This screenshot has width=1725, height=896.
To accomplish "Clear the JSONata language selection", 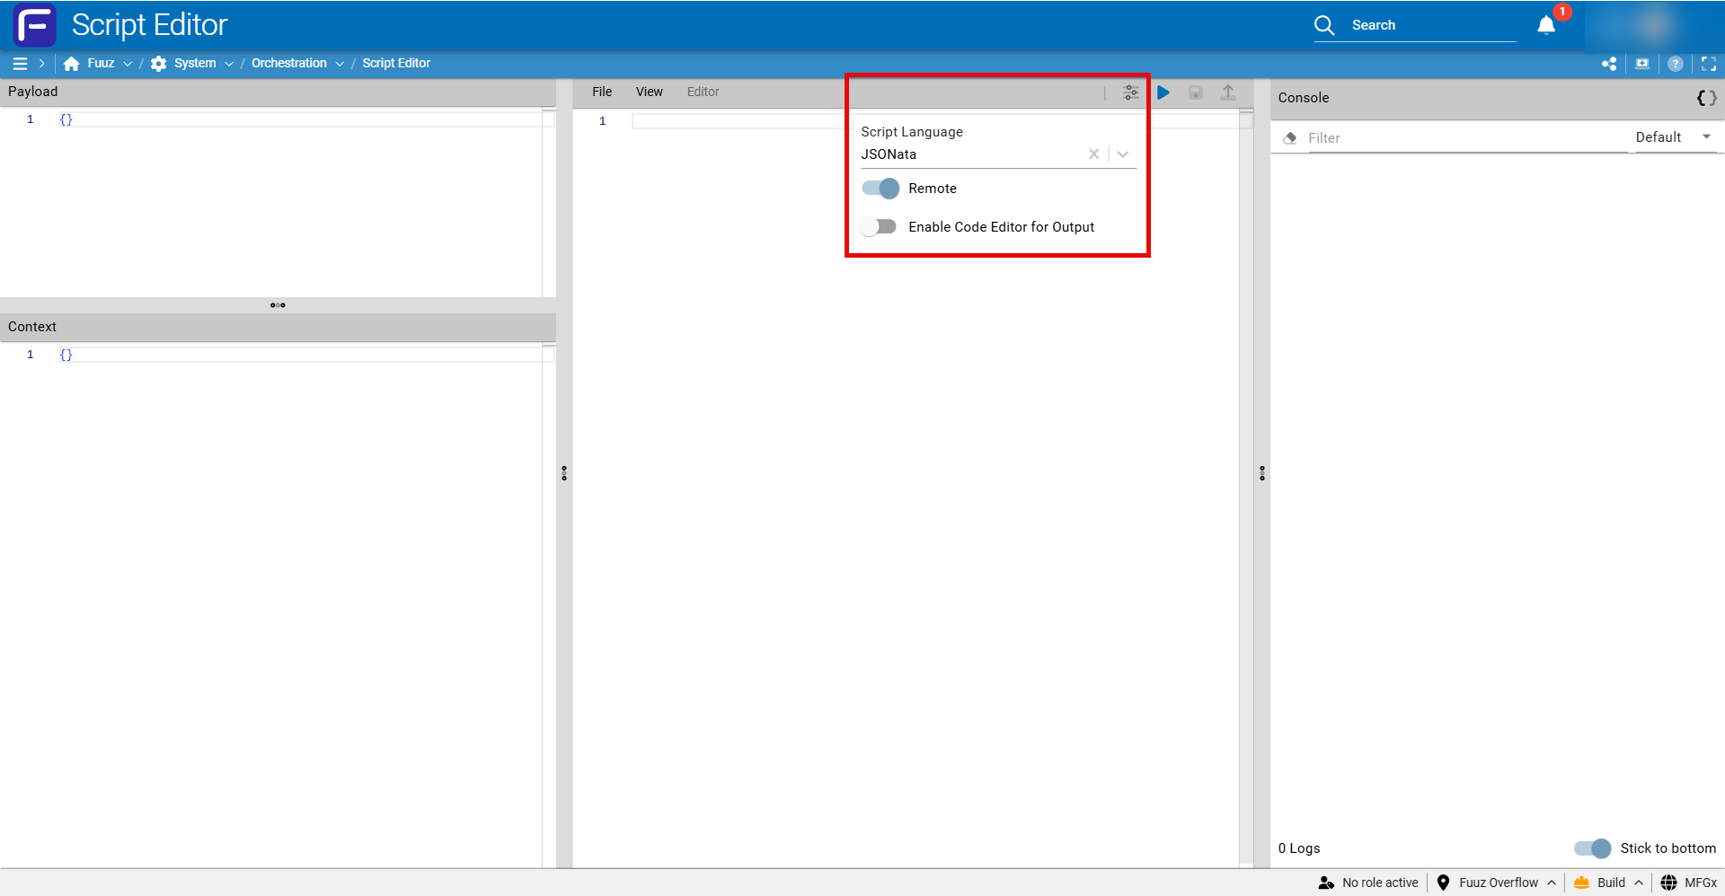I will coord(1093,154).
